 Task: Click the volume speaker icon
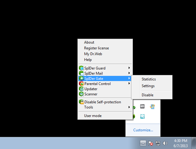coord(165,143)
